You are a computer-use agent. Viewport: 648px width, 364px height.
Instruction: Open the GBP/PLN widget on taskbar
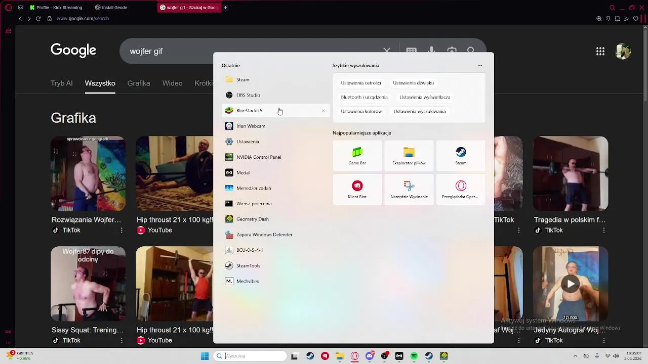(19, 356)
